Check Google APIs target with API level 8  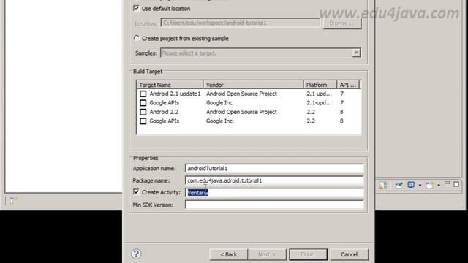[x=143, y=121]
